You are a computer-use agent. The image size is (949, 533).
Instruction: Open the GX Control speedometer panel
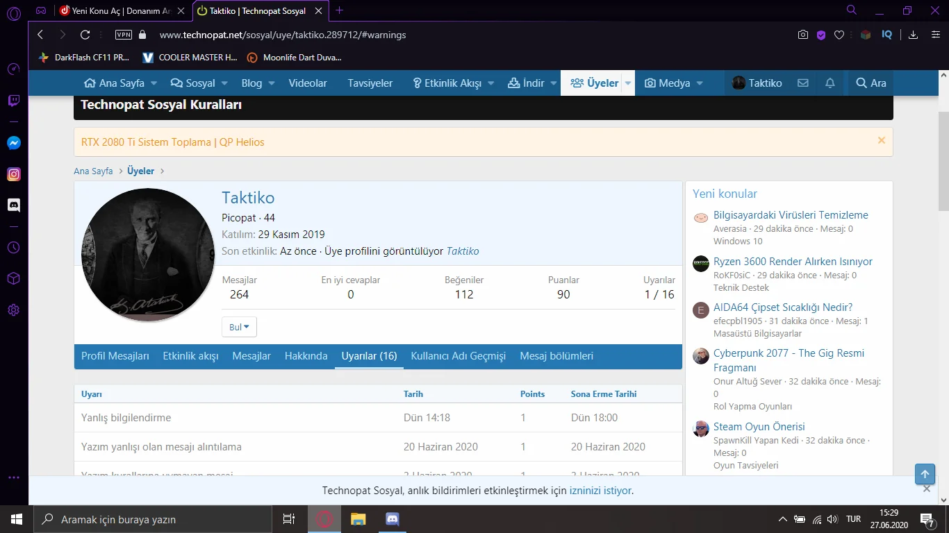click(14, 69)
